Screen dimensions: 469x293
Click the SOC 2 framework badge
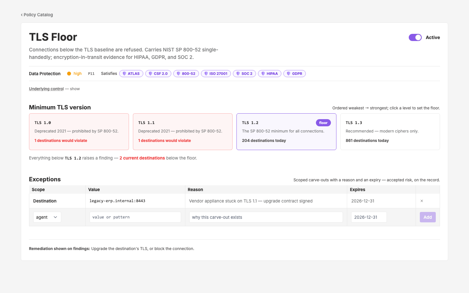(244, 74)
